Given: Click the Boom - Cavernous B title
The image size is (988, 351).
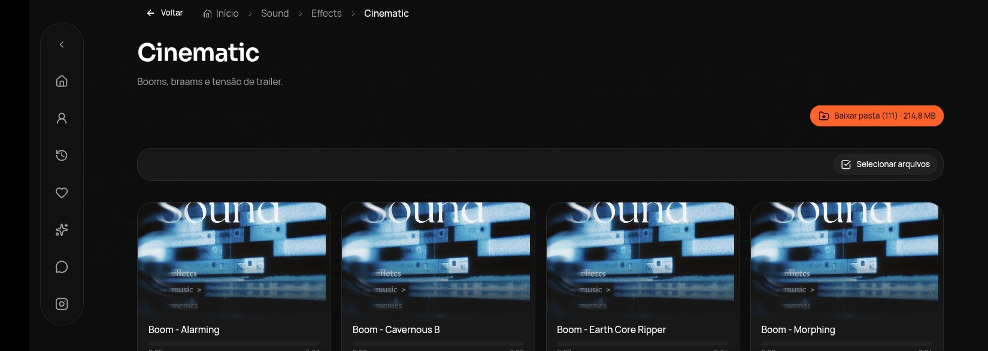Looking at the screenshot, I should point(396,329).
